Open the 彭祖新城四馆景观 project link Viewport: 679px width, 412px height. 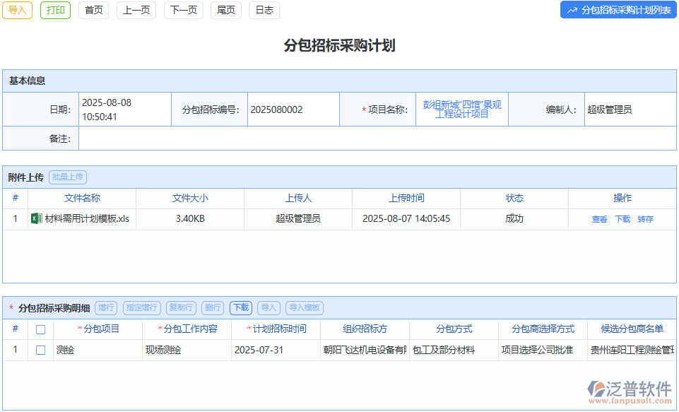(461, 109)
